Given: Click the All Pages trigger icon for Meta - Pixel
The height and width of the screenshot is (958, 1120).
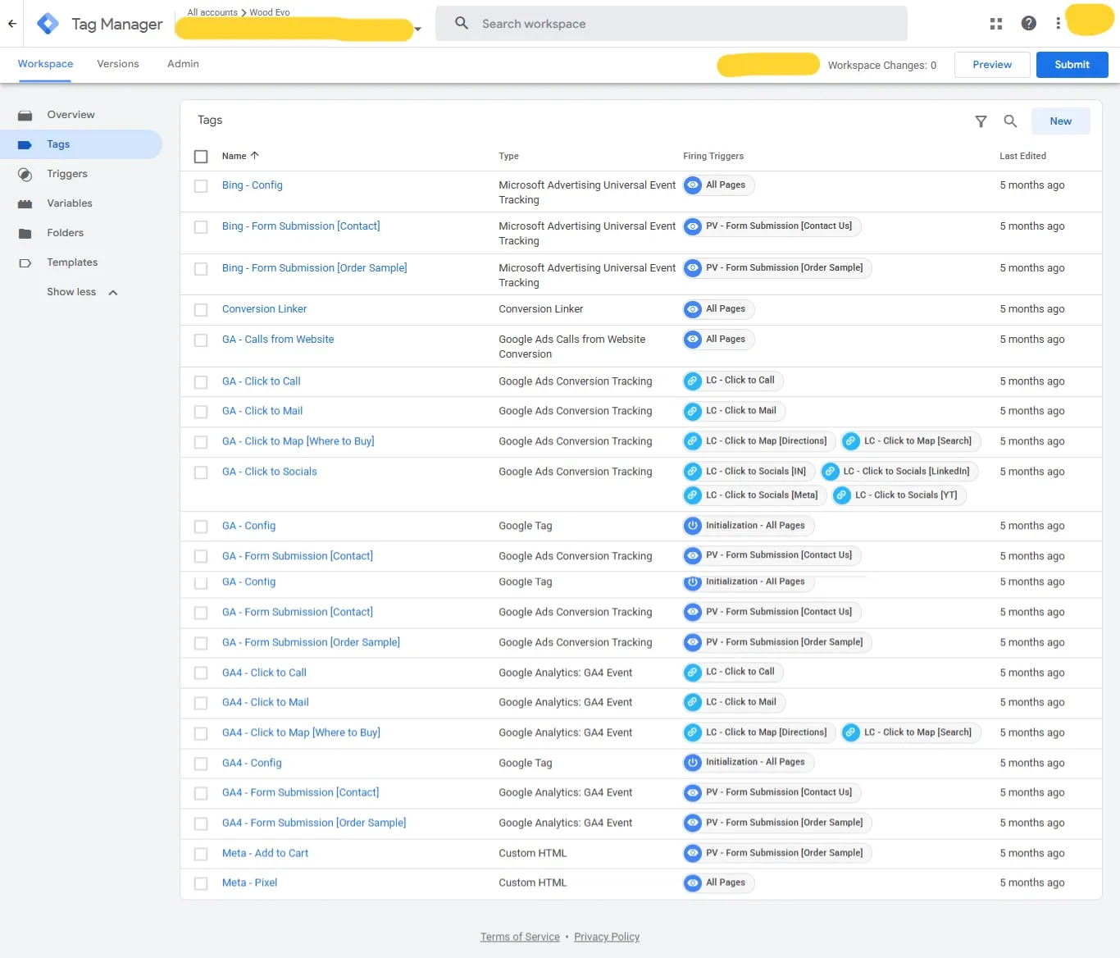Looking at the screenshot, I should click(x=693, y=883).
